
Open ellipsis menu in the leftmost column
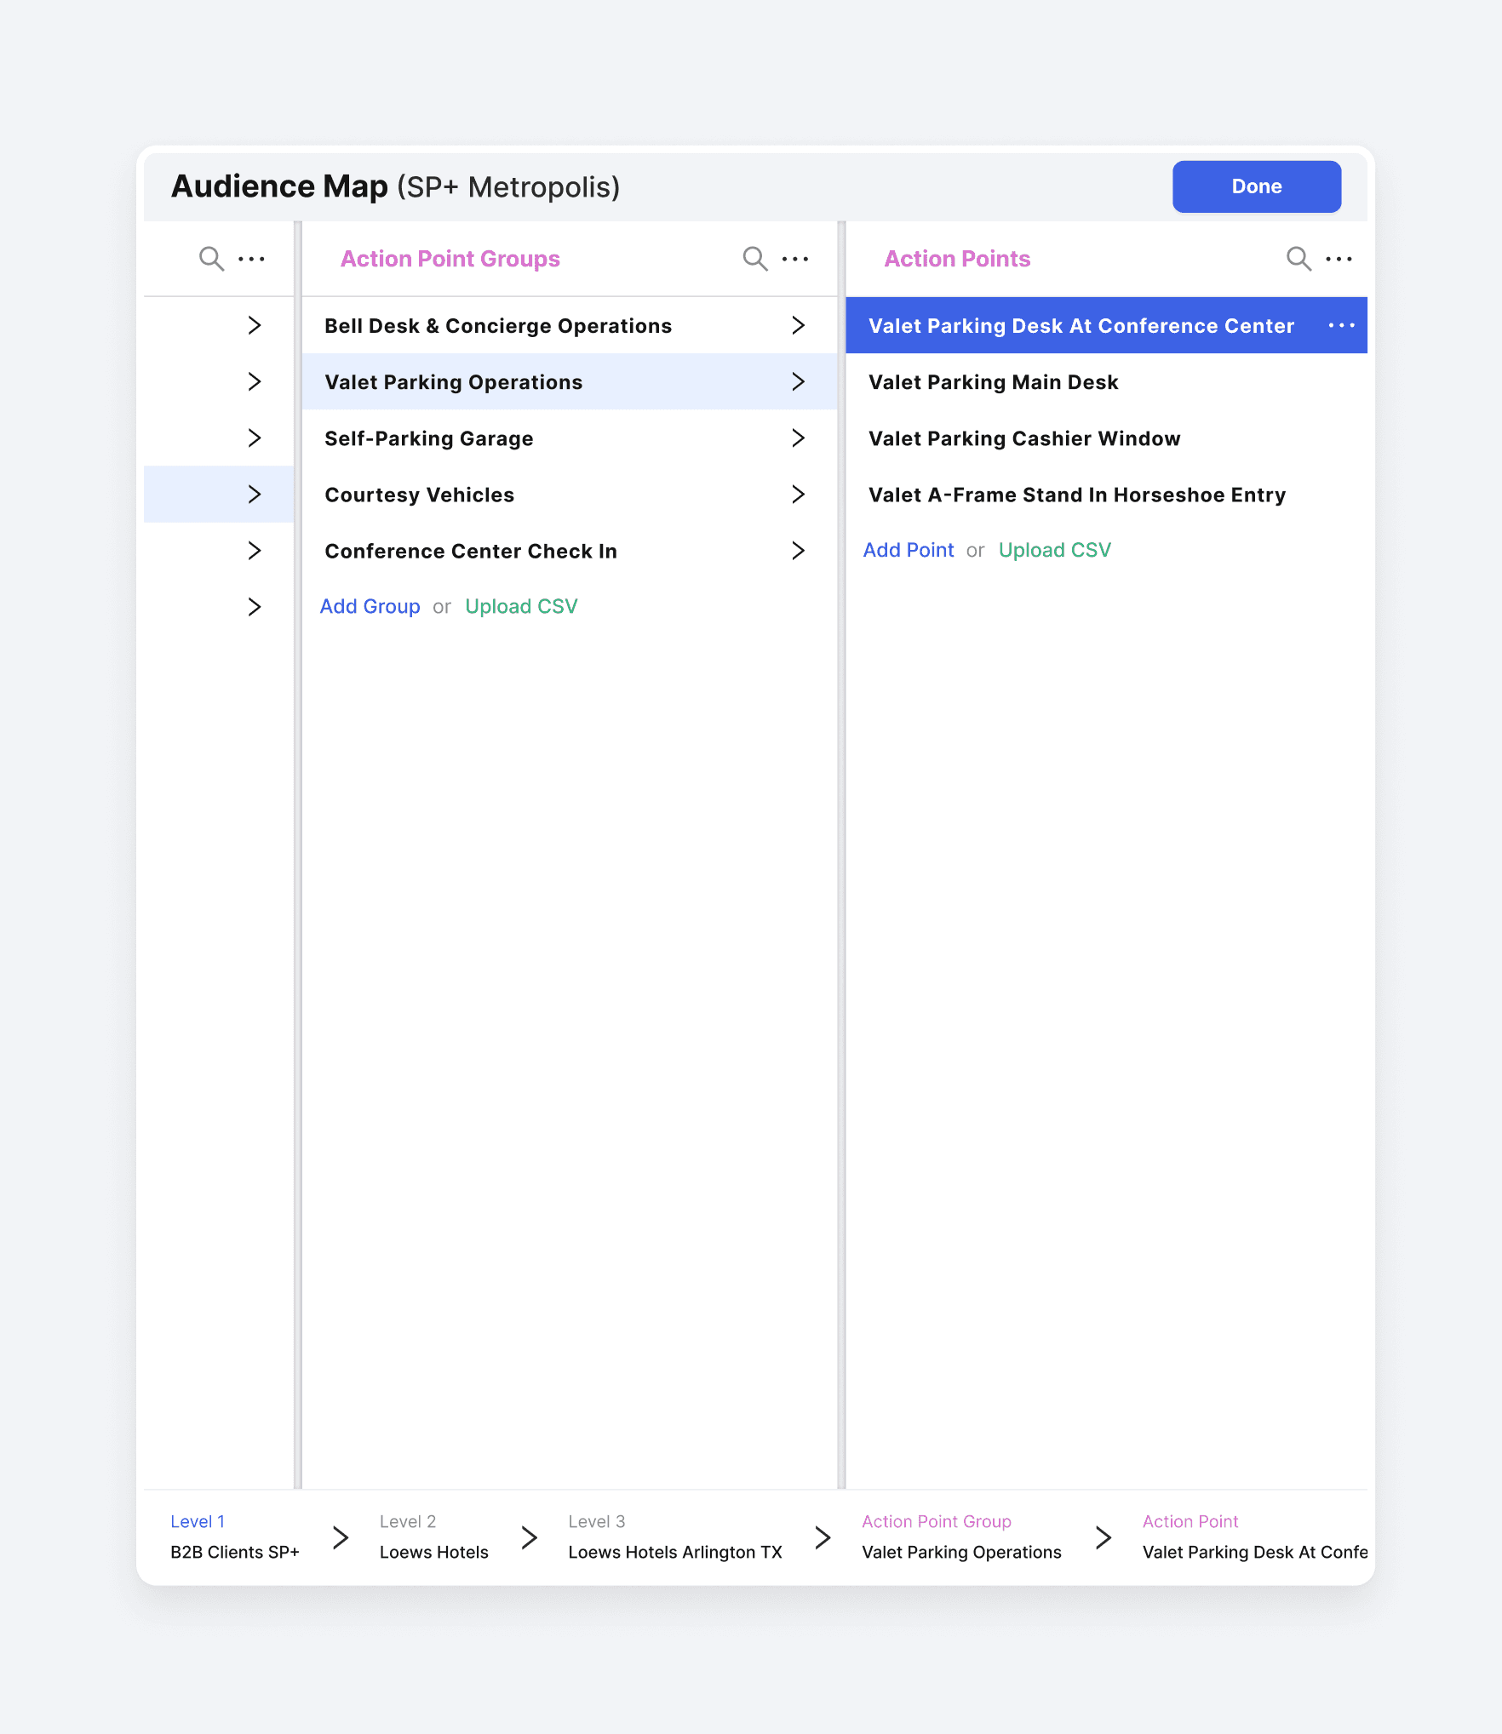(251, 259)
